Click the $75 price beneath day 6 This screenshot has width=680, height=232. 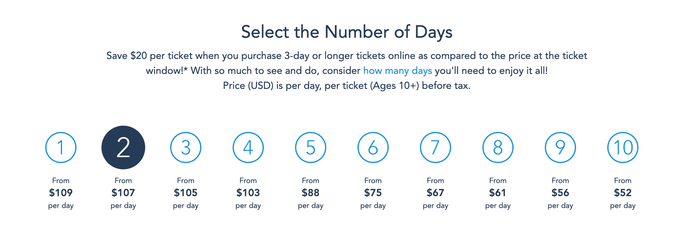[373, 193]
